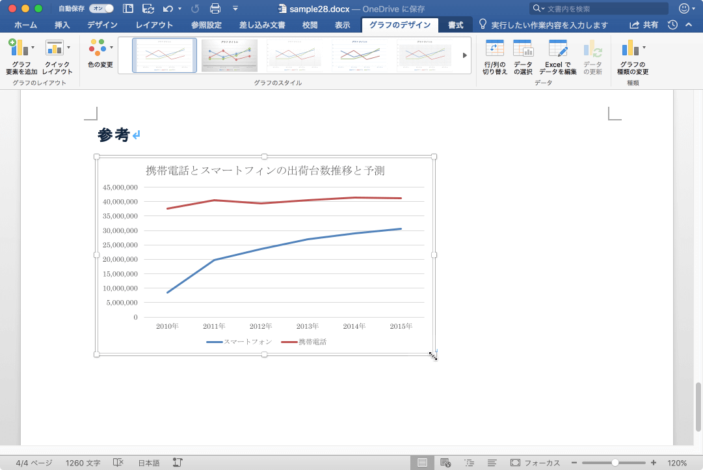Click the 日本語 language indicator
703x470 pixels.
coord(149,463)
